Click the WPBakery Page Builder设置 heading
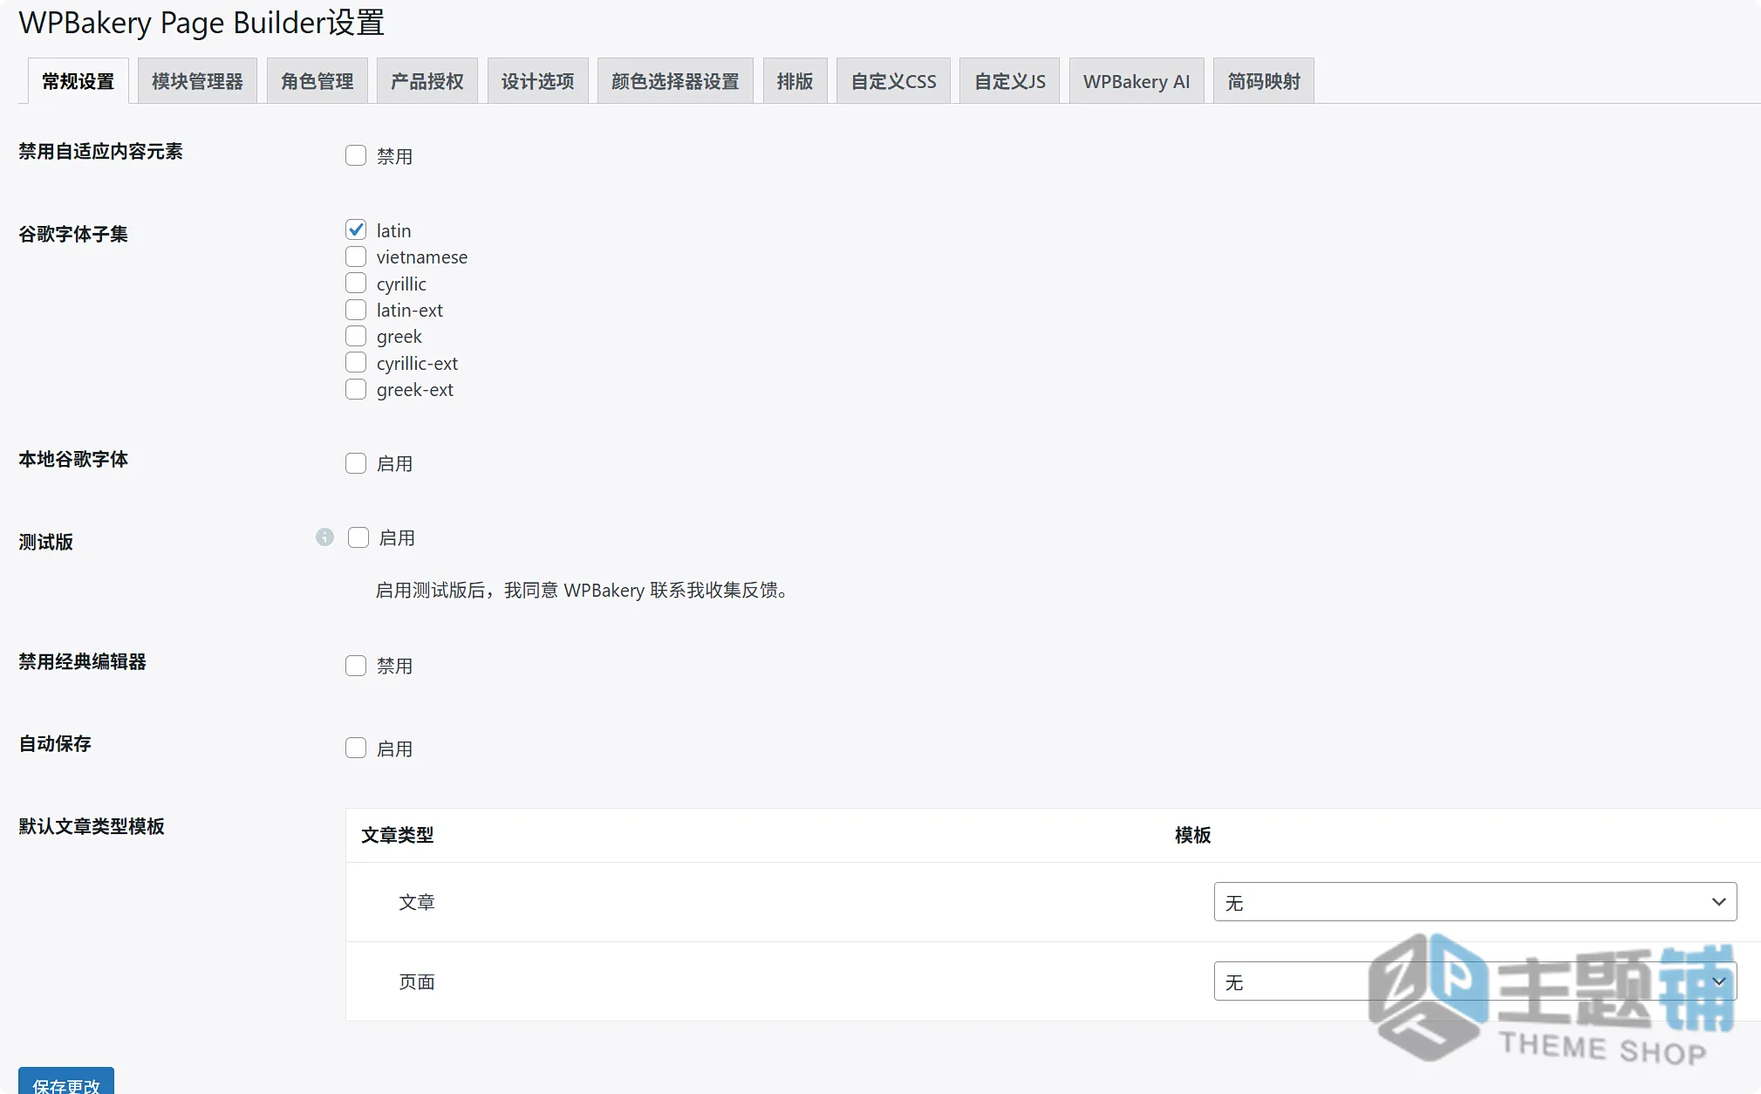Screen dimensions: 1761x1094 tap(201, 23)
